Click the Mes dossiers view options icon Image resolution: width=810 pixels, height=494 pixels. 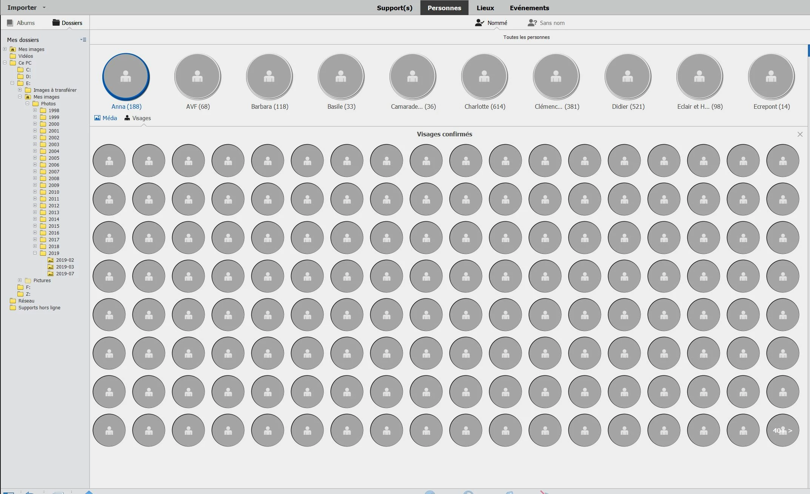(x=83, y=40)
